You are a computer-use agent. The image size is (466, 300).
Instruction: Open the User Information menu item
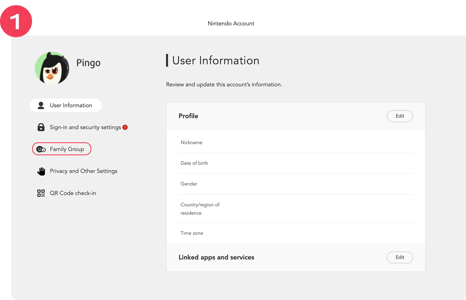click(71, 105)
